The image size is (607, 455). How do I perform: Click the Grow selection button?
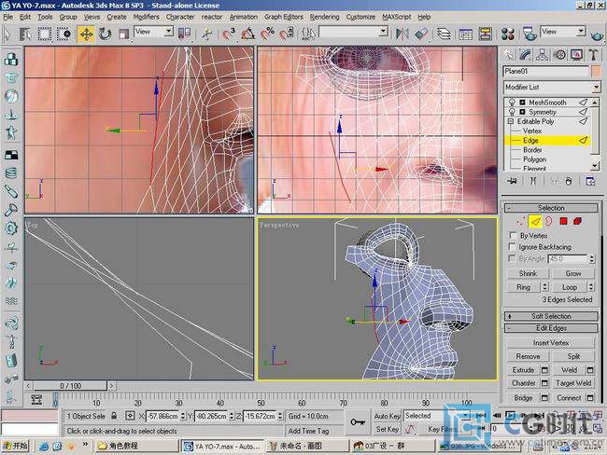(573, 273)
